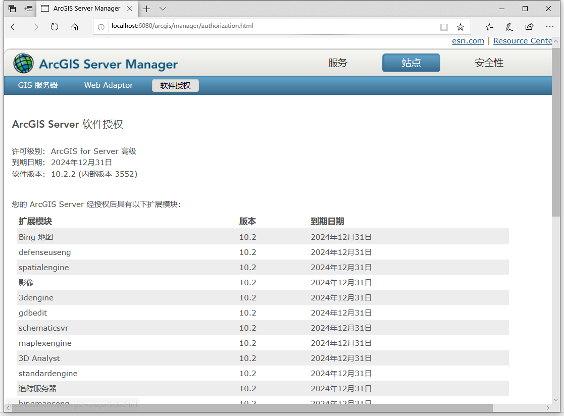This screenshot has width=564, height=416.
Task: Select the 软件授权 sub-tab
Action: [x=176, y=86]
